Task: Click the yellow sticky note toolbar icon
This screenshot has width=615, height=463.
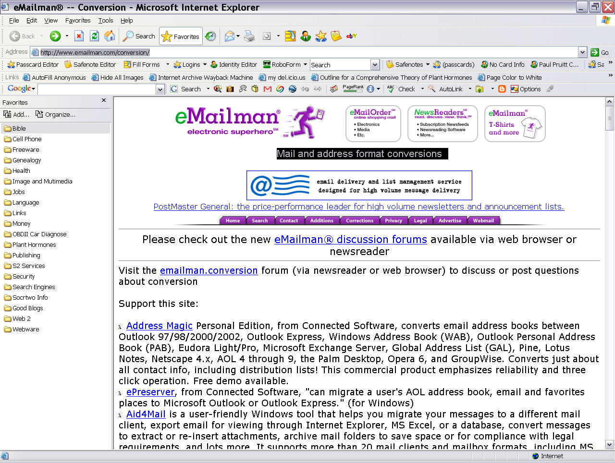Action: [336, 36]
